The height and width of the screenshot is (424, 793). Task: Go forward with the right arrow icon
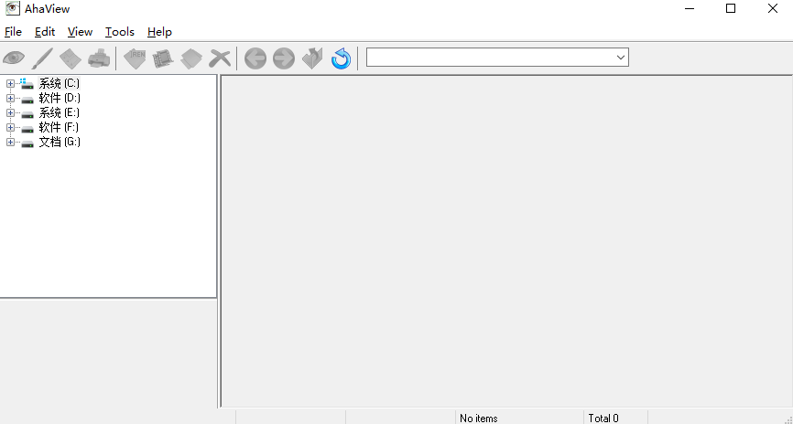284,58
